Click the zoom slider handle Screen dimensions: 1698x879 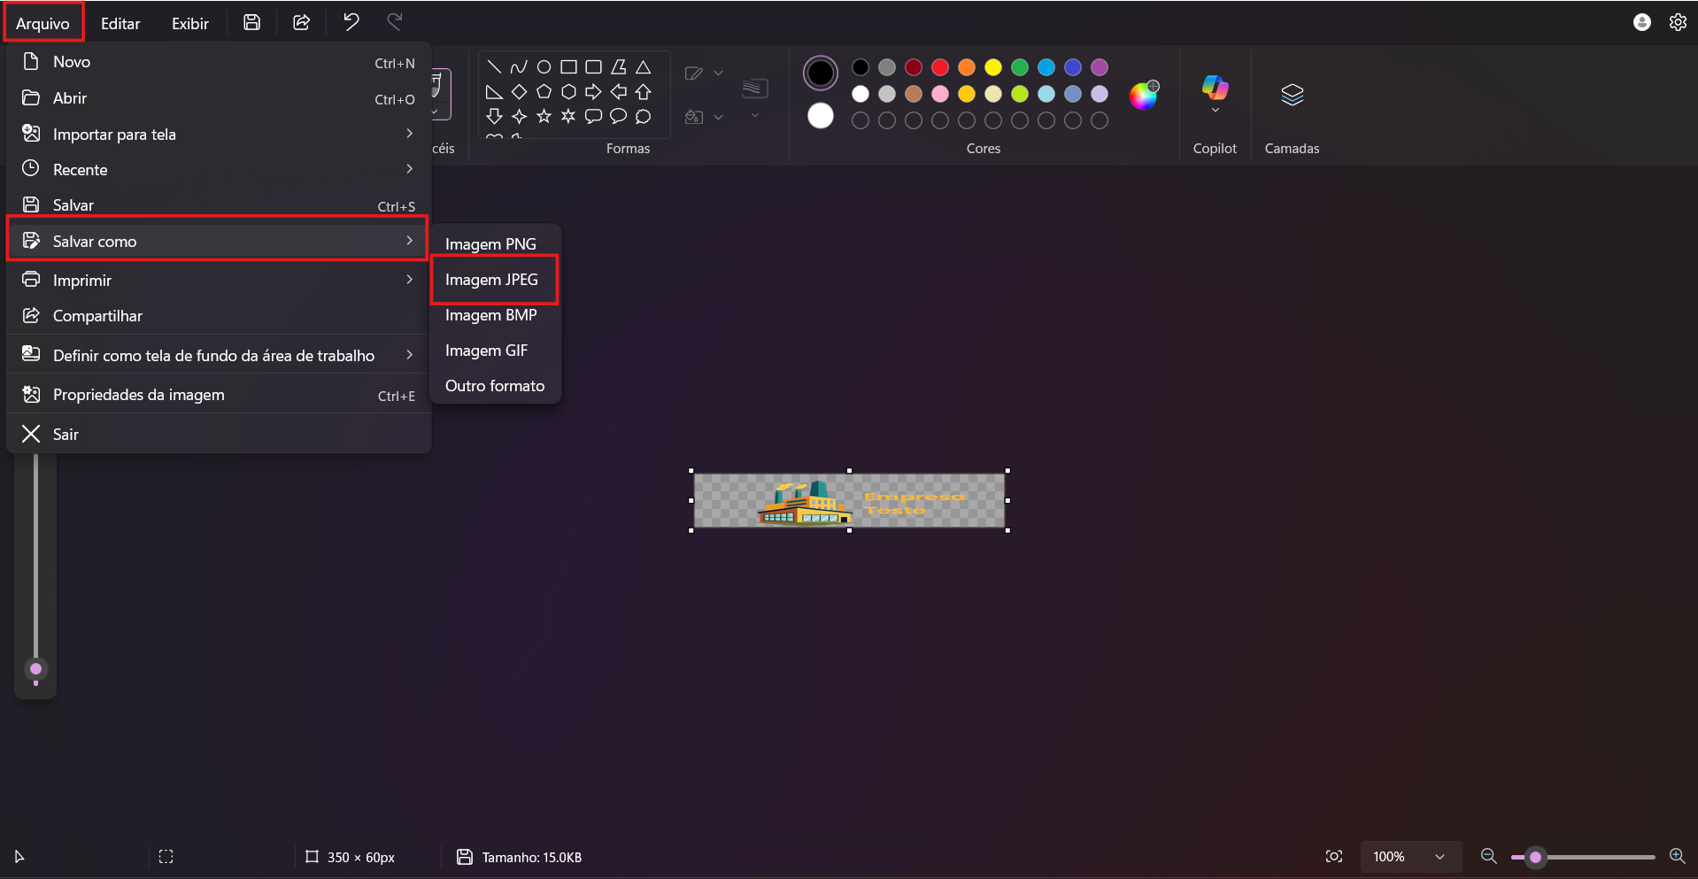point(1536,857)
